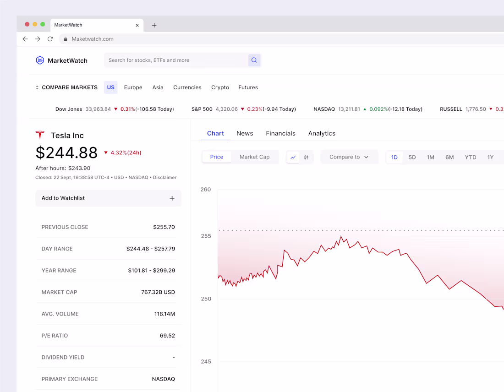
Task: Select the line chart icon
Action: tap(293, 157)
